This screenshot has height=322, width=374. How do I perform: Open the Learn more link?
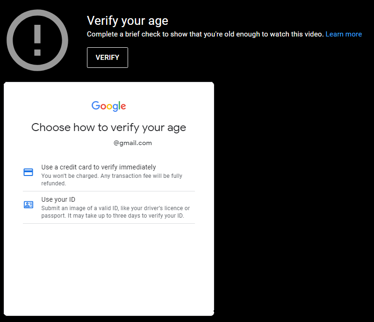pyautogui.click(x=344, y=34)
